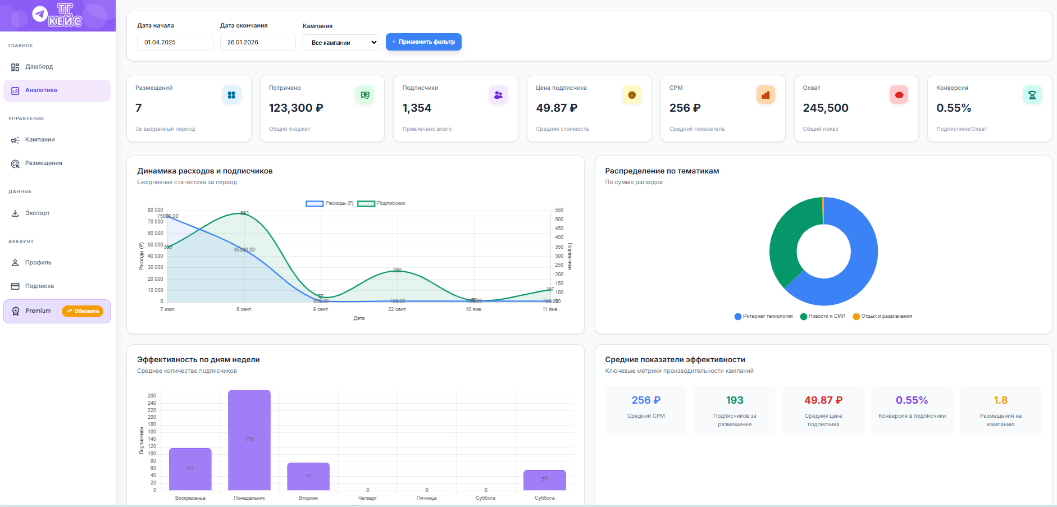
Task: Open the Кампании sidebar section
Action: pyautogui.click(x=40, y=140)
